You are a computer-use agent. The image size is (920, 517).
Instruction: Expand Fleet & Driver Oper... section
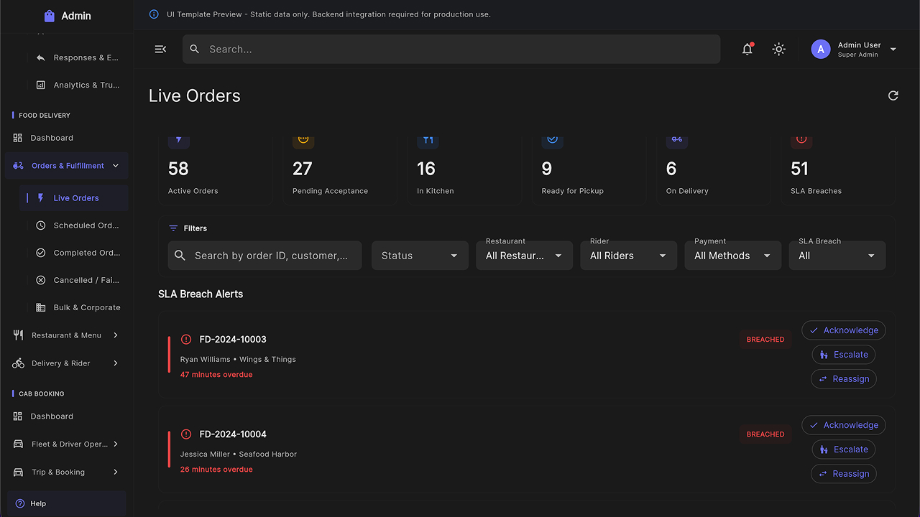[66, 444]
